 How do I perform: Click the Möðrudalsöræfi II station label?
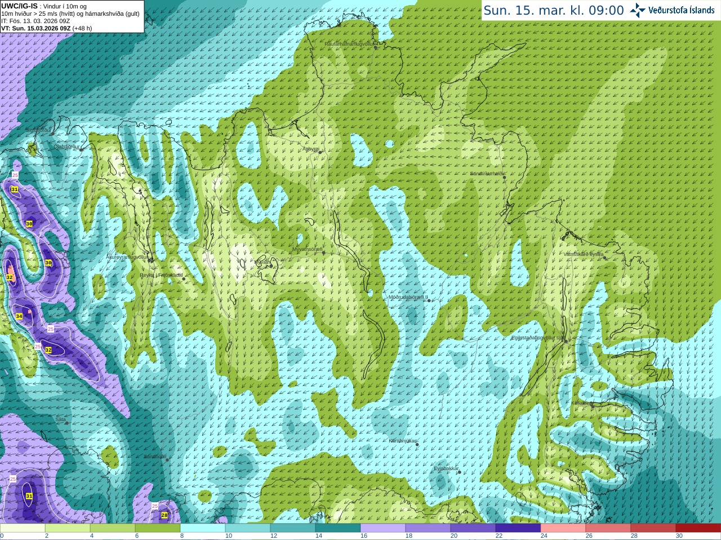[x=408, y=297]
